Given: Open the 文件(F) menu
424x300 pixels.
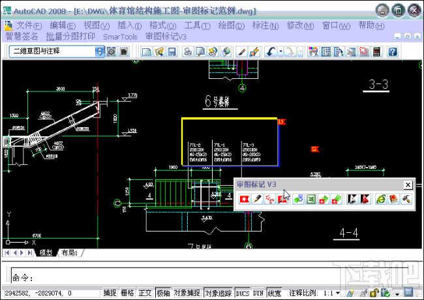Looking at the screenshot, I should 29,25.
